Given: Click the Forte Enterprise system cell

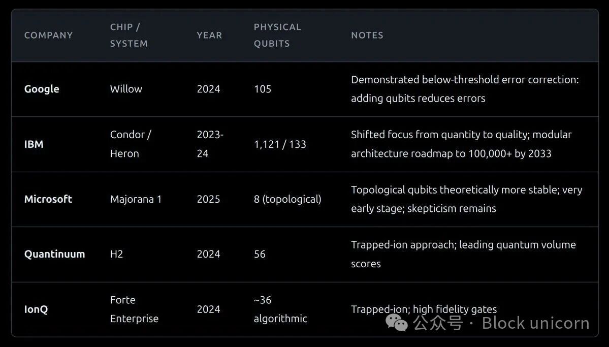Looking at the screenshot, I should click(x=134, y=309).
